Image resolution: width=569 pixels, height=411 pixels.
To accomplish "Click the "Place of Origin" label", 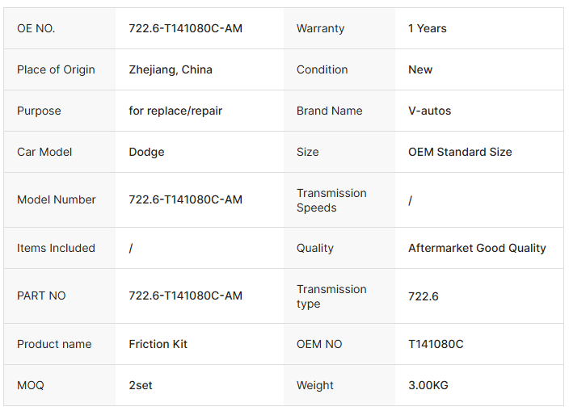I will pos(56,69).
